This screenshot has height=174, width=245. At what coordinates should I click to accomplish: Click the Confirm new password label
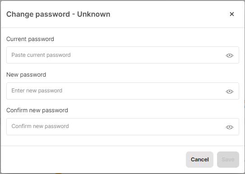coord(37,110)
